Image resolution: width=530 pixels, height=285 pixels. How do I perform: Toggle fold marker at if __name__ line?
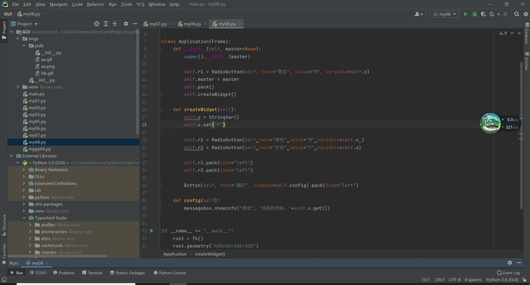(160, 231)
